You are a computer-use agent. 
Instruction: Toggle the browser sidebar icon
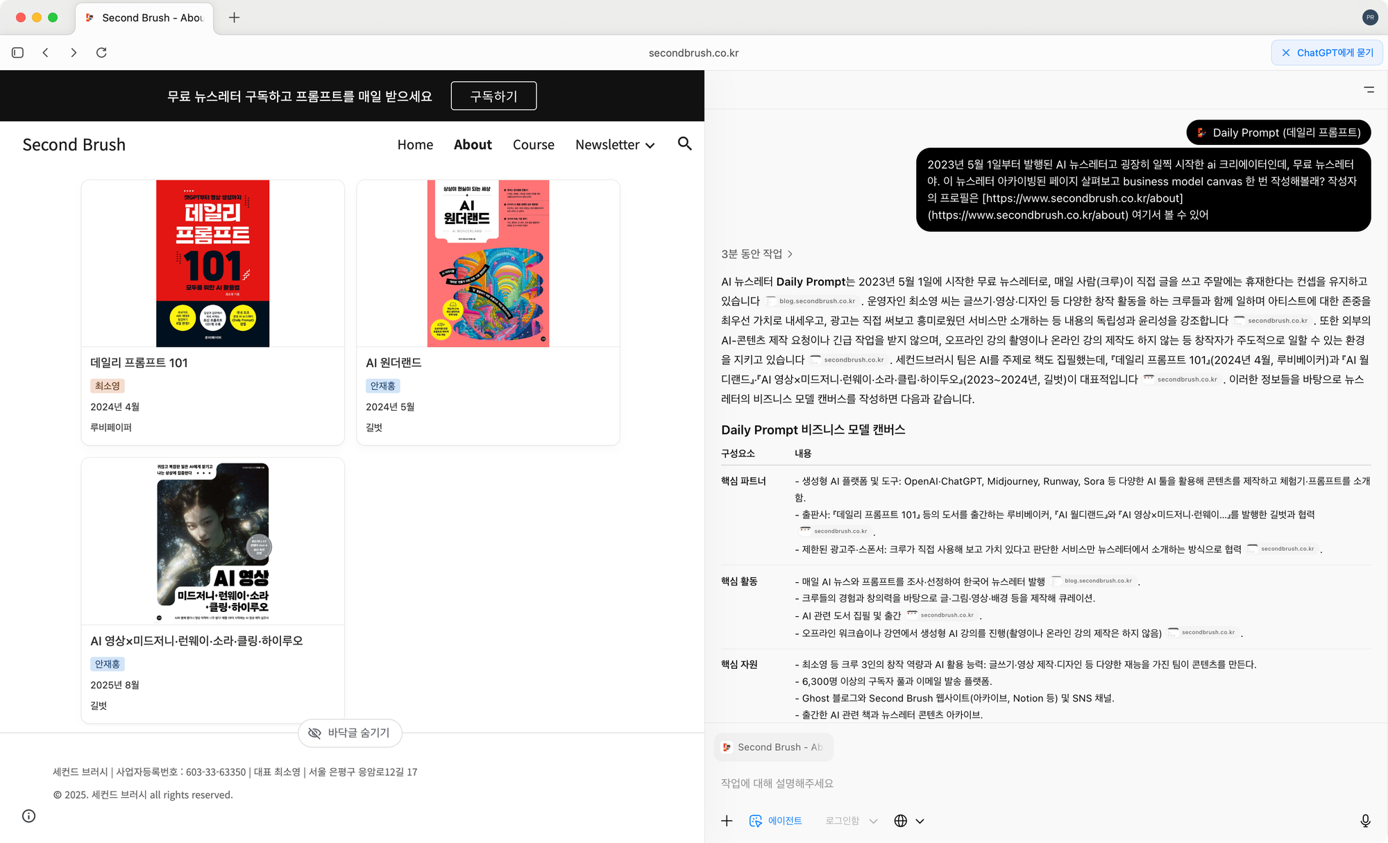(18, 53)
